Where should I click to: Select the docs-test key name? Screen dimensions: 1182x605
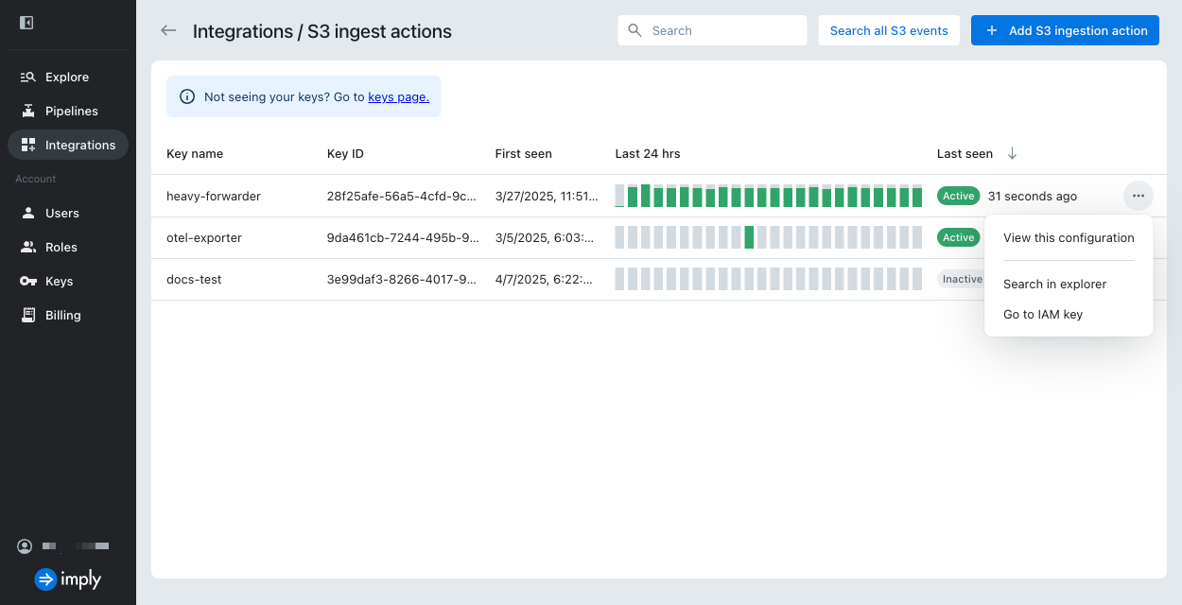click(194, 279)
